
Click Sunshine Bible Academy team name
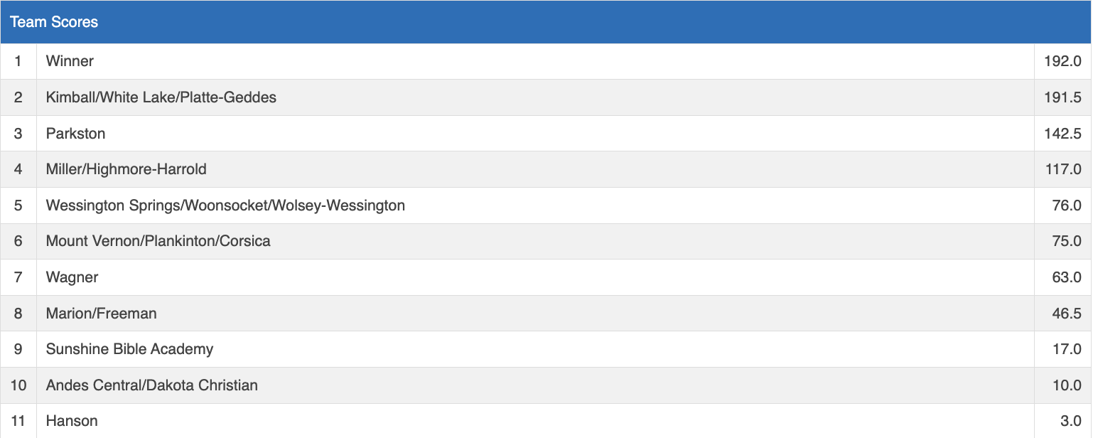coord(129,349)
